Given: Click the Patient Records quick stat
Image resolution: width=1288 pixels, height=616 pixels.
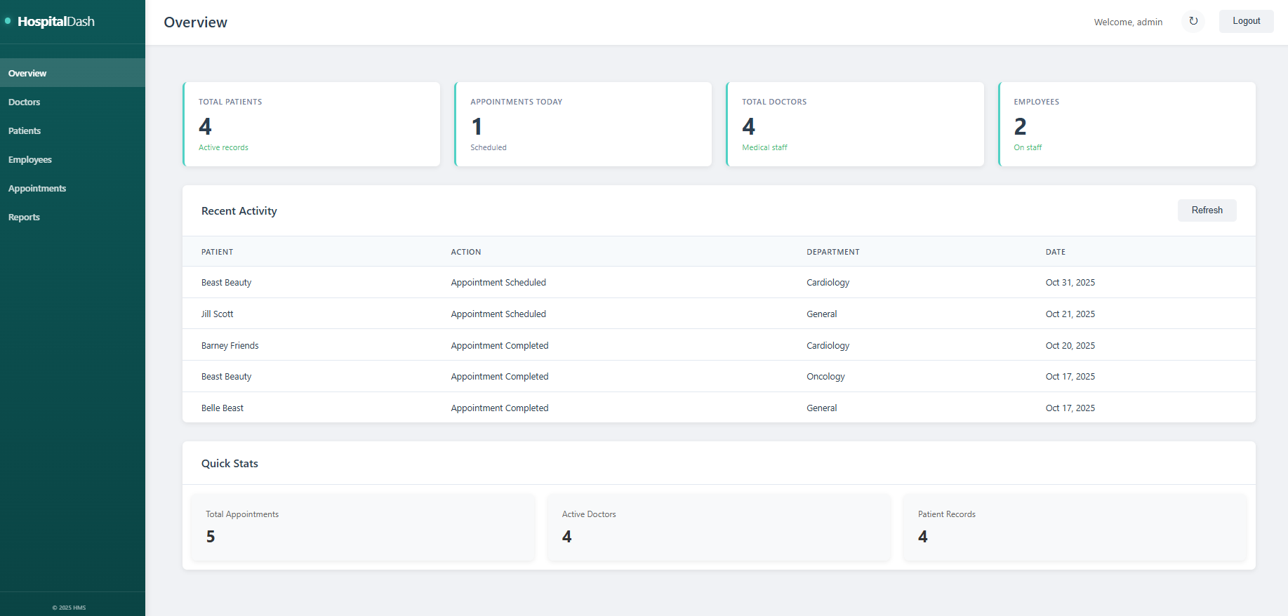Looking at the screenshot, I should tap(1075, 527).
